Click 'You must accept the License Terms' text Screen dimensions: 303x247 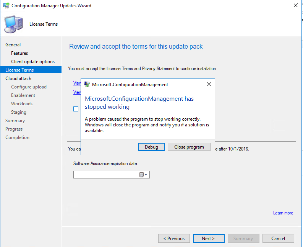pos(143,69)
